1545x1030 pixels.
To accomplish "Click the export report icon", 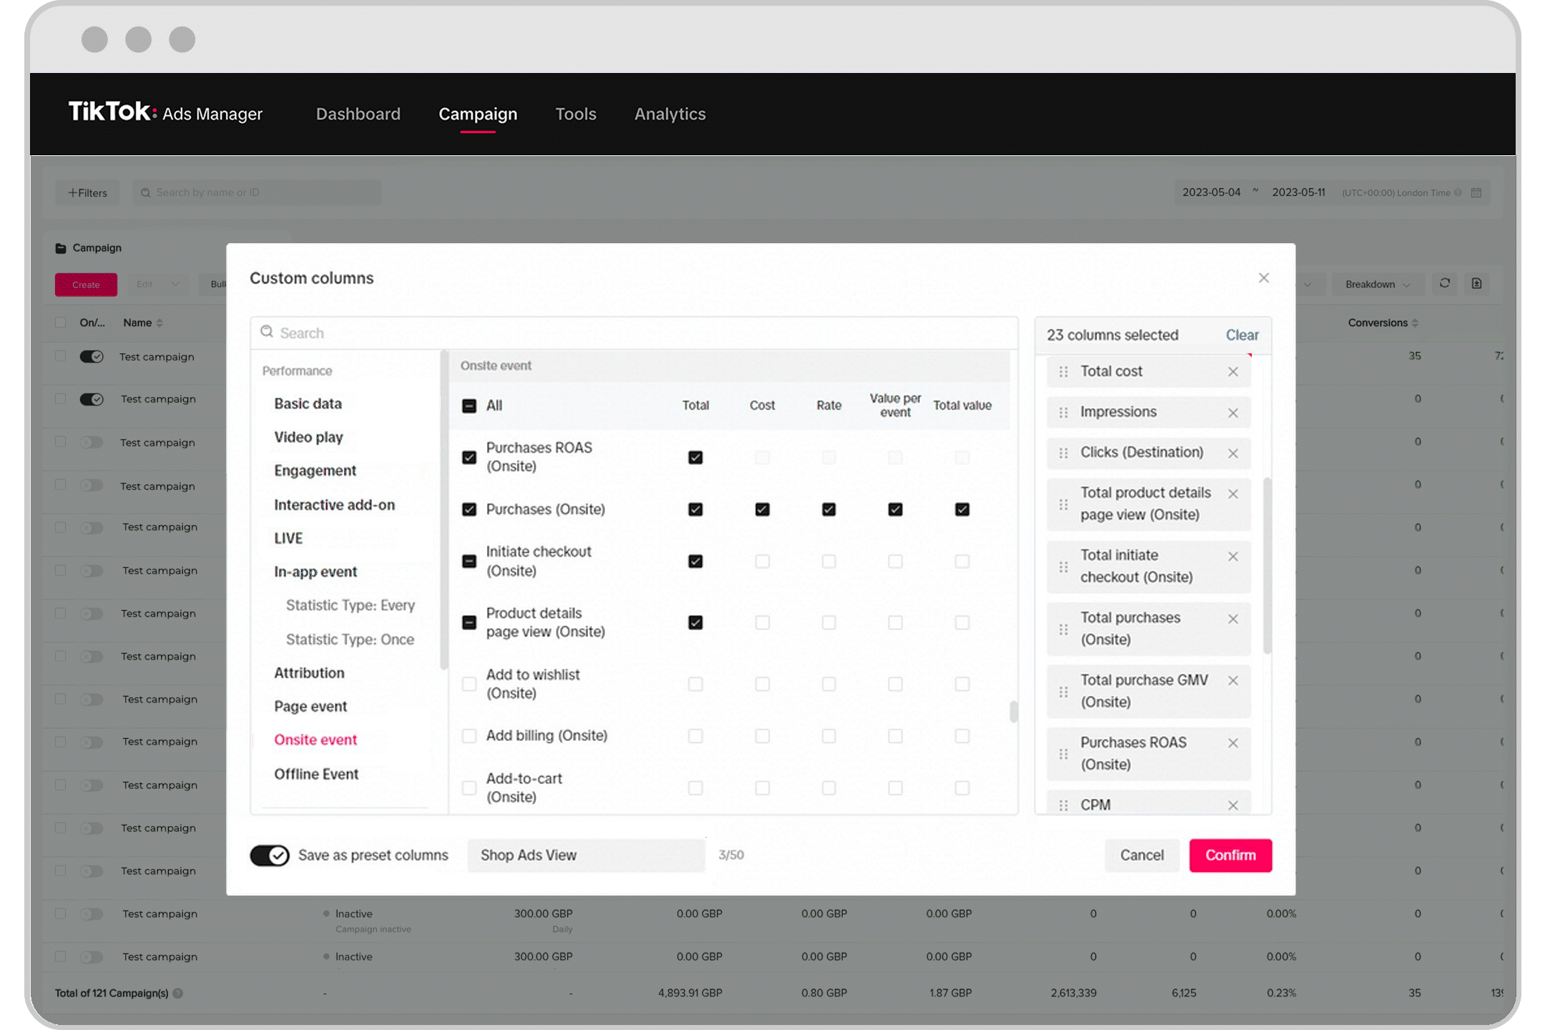I will (x=1476, y=284).
